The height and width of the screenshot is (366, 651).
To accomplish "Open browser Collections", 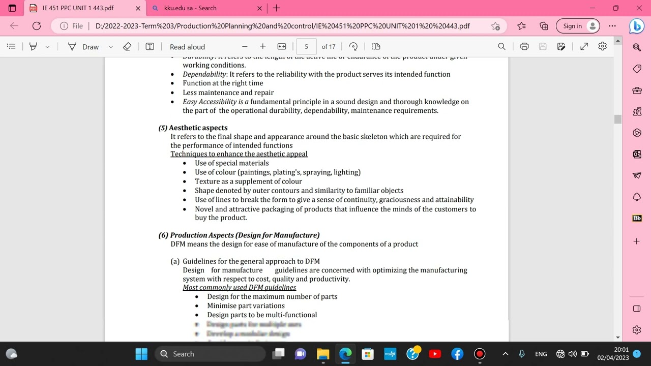I will pyautogui.click(x=544, y=26).
